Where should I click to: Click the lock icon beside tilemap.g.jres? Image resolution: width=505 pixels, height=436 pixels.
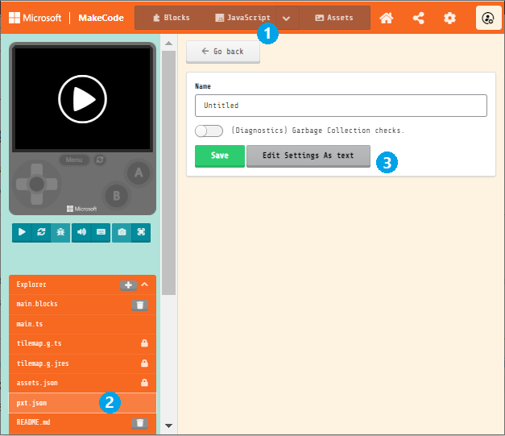tap(144, 363)
